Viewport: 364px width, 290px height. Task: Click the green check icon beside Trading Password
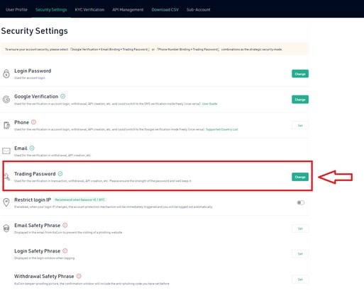[x=60, y=174]
